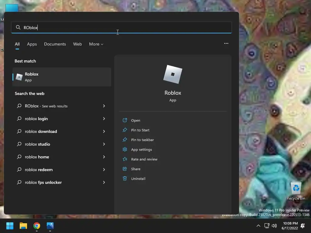Pin Roblox to taskbar
The image size is (311, 233).
point(142,140)
